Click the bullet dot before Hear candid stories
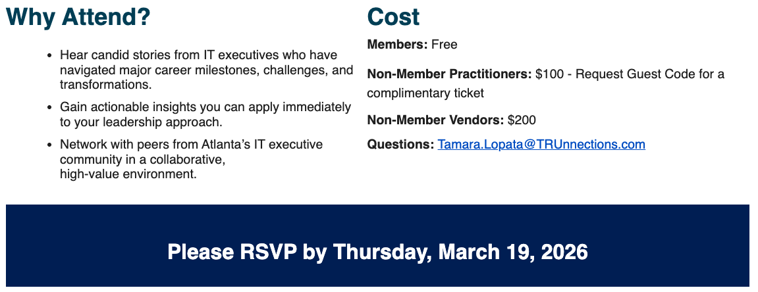This screenshot has height=292, width=758. (x=50, y=55)
